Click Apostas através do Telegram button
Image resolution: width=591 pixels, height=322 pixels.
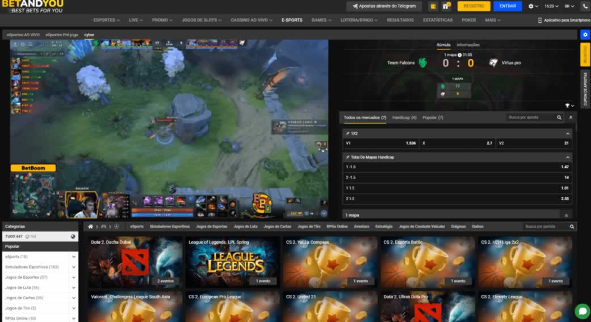pyautogui.click(x=384, y=6)
